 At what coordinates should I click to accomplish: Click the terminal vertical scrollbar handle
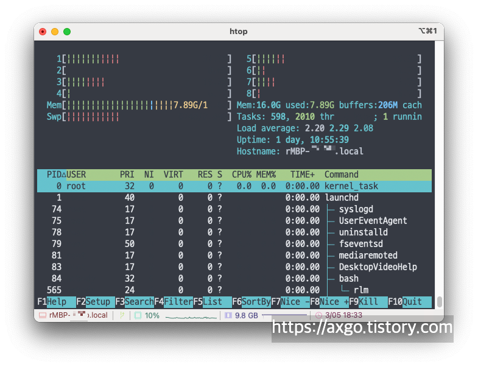(x=439, y=302)
